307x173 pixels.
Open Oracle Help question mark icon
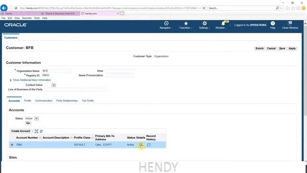(x=273, y=24)
